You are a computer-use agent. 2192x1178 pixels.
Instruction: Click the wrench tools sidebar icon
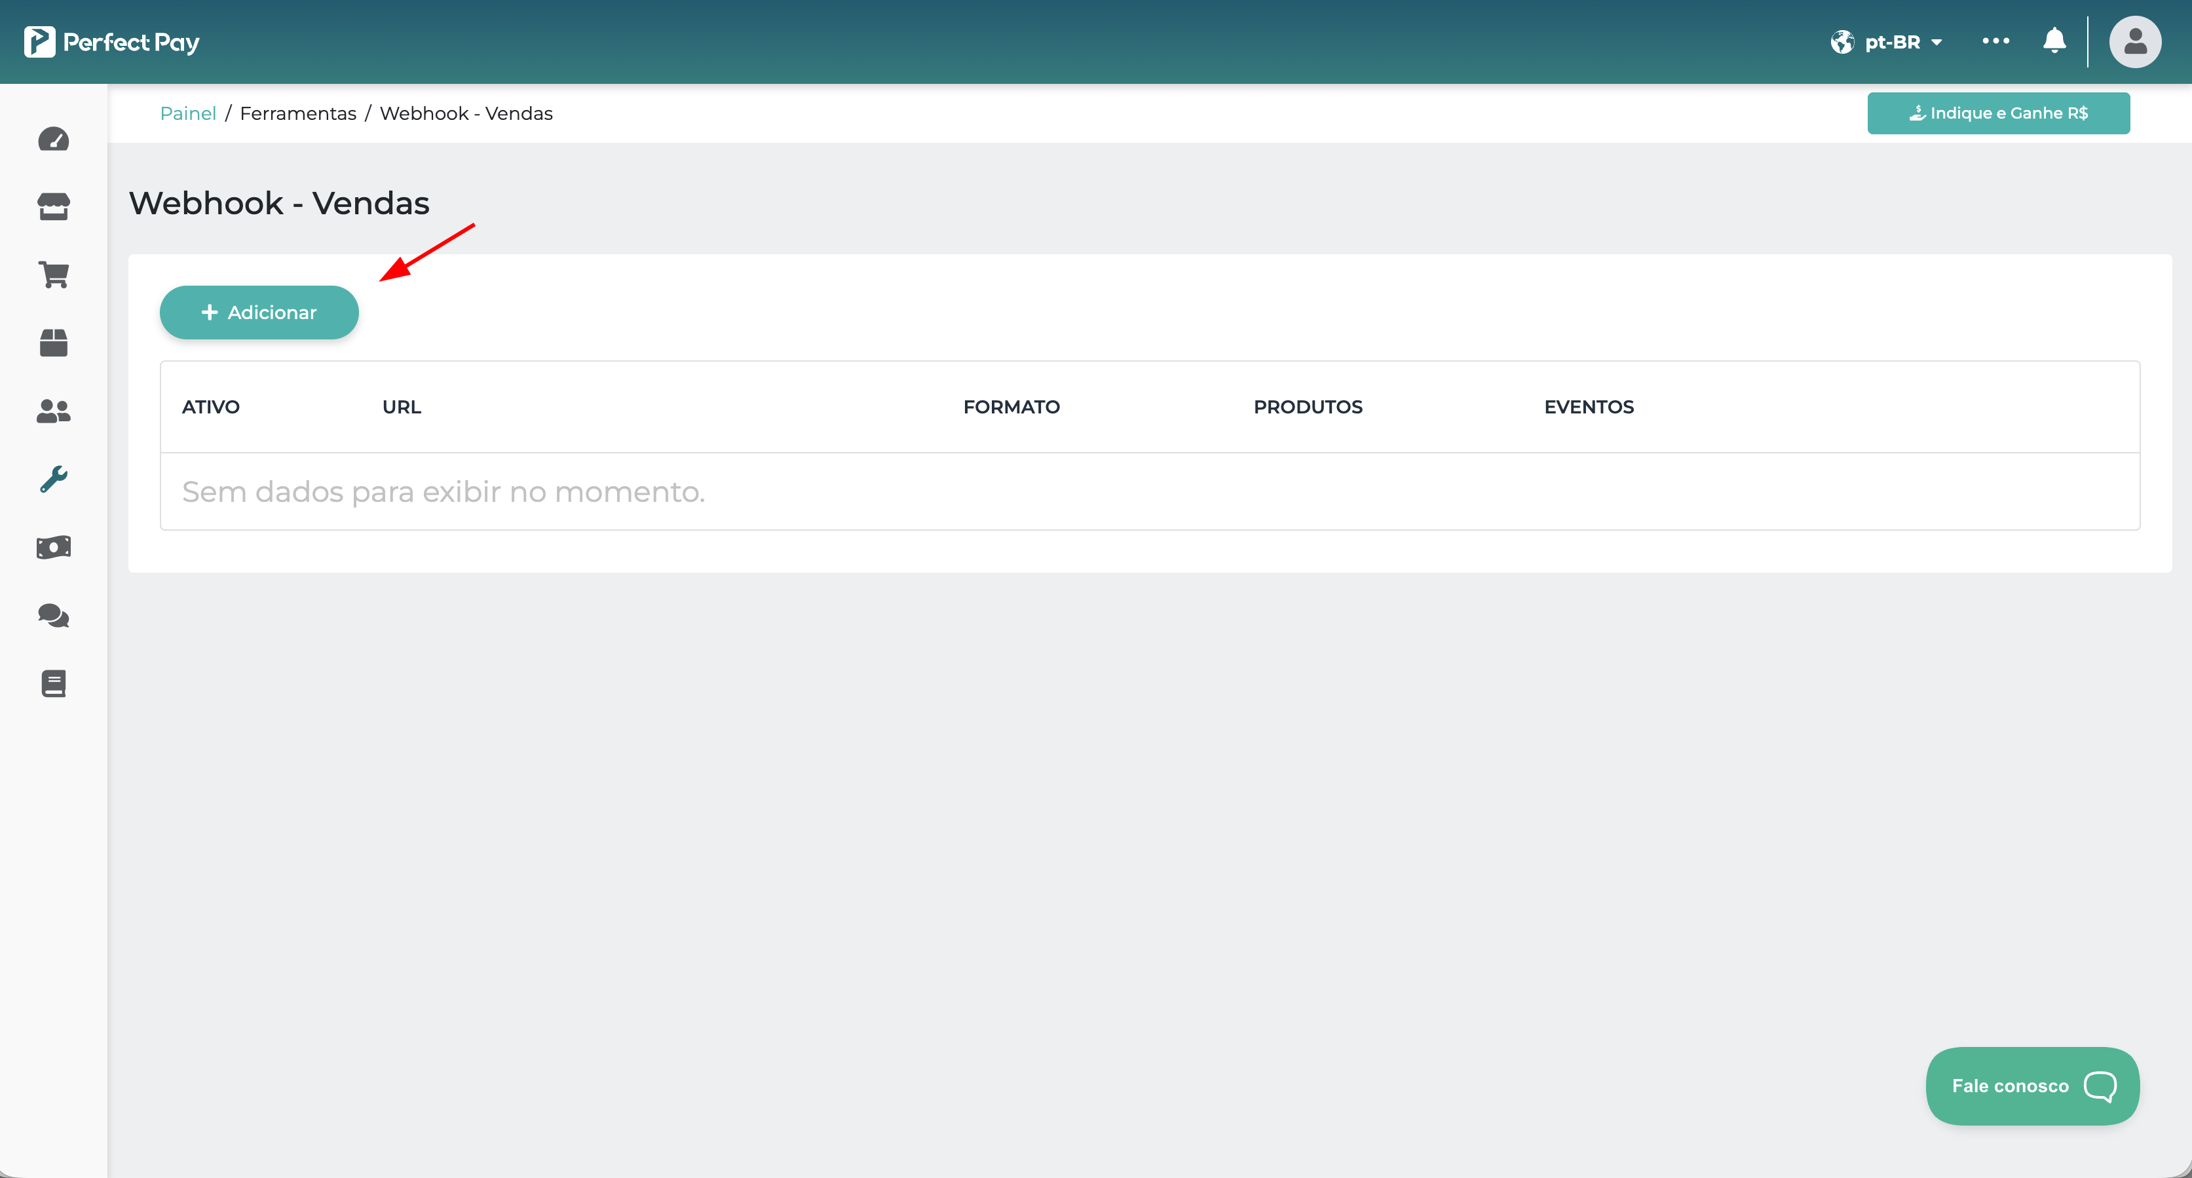(54, 479)
